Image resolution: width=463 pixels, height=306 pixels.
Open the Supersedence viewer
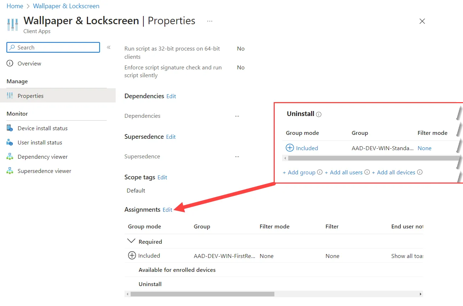click(44, 171)
